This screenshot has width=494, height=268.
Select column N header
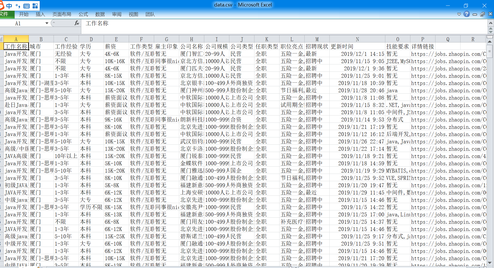(x=357, y=39)
